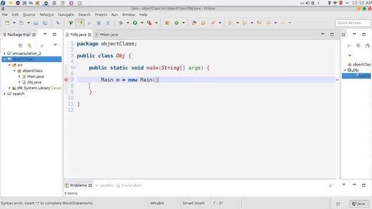372x209 pixels.
Task: Navigate Back with the yellow arrow icon
Action: pyautogui.click(x=269, y=23)
